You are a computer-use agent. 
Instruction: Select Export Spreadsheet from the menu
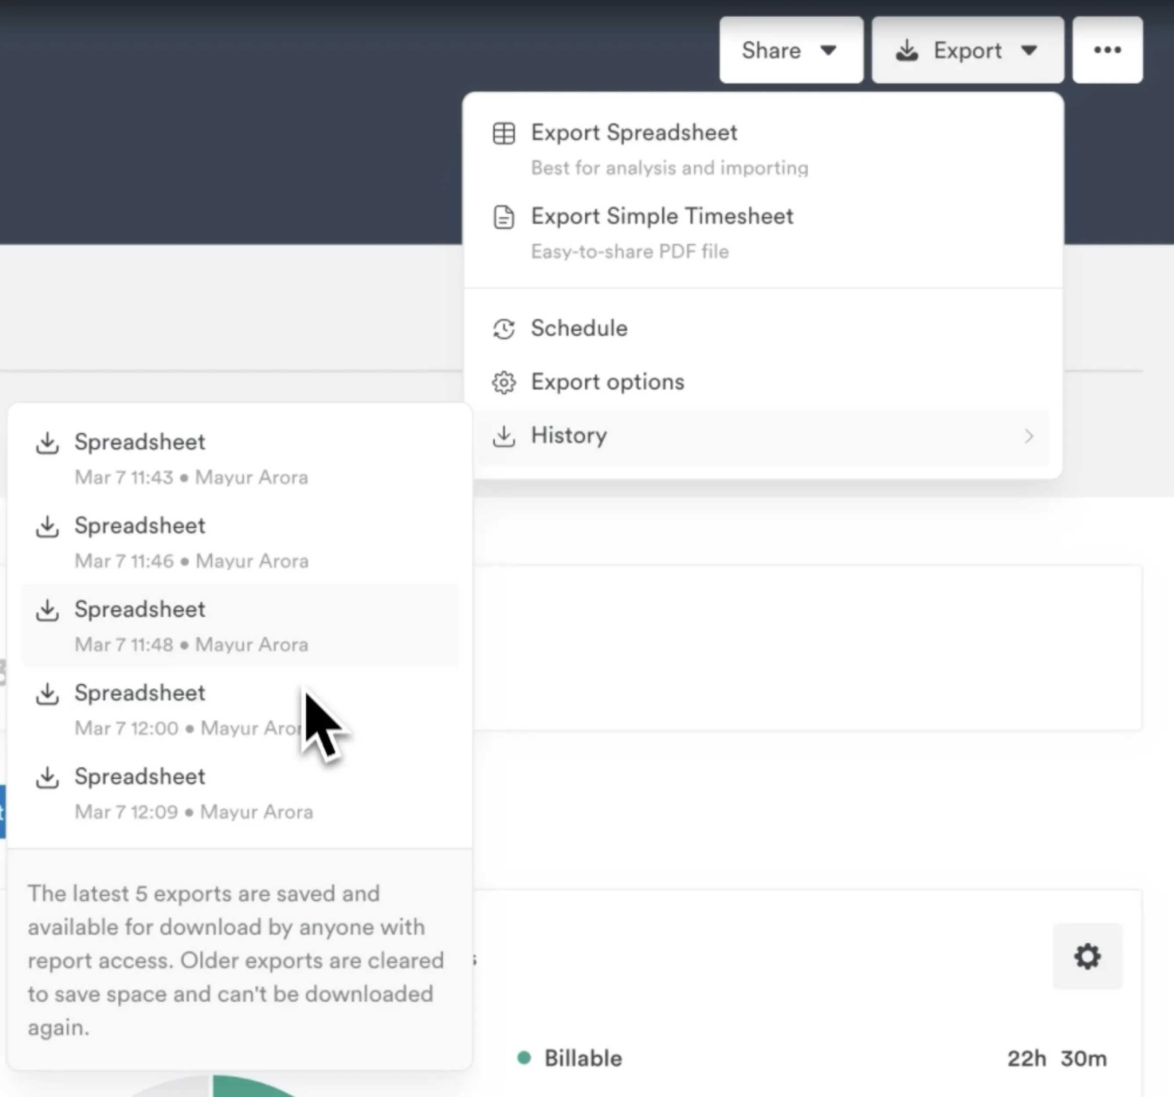(634, 133)
